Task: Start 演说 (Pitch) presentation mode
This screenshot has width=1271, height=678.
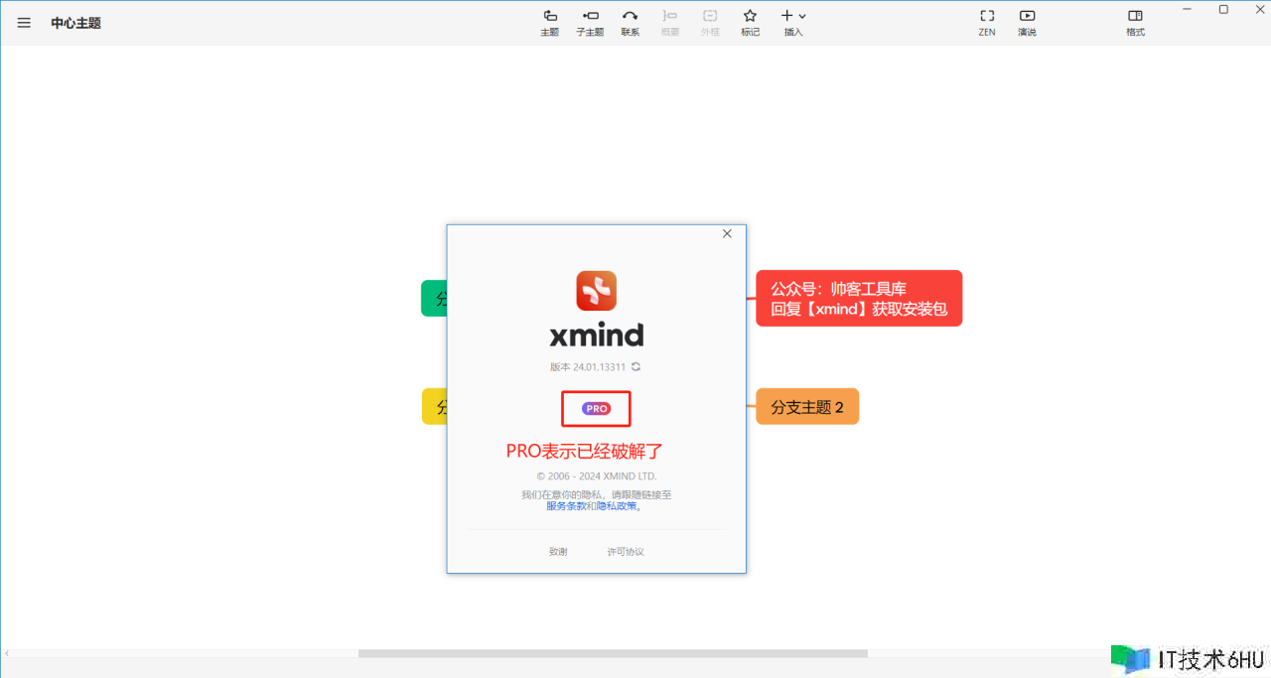Action: pos(1027,22)
